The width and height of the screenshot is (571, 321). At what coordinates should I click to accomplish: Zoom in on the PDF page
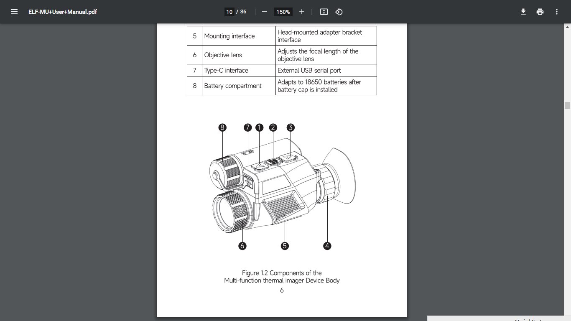tap(302, 12)
